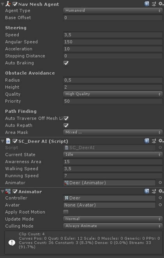Screen dimensions: 164x258
Task: Open Nav Mesh Agent preset selector icon
Action: (154, 4)
